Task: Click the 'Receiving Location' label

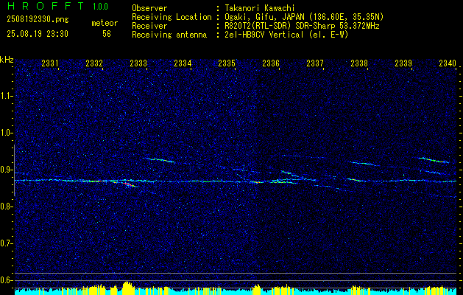Action: (172, 17)
